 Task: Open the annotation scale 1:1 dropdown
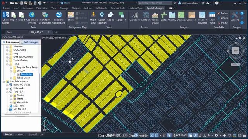(210, 136)
